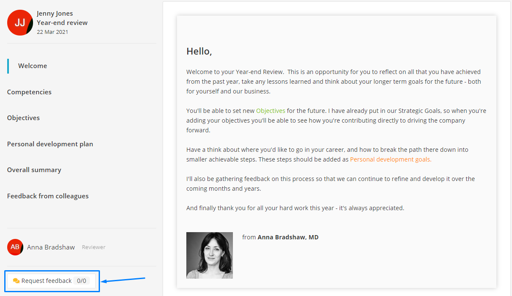Image resolution: width=512 pixels, height=296 pixels.
Task: Click the Request feedback chat bubbles icon
Action: [x=16, y=281]
